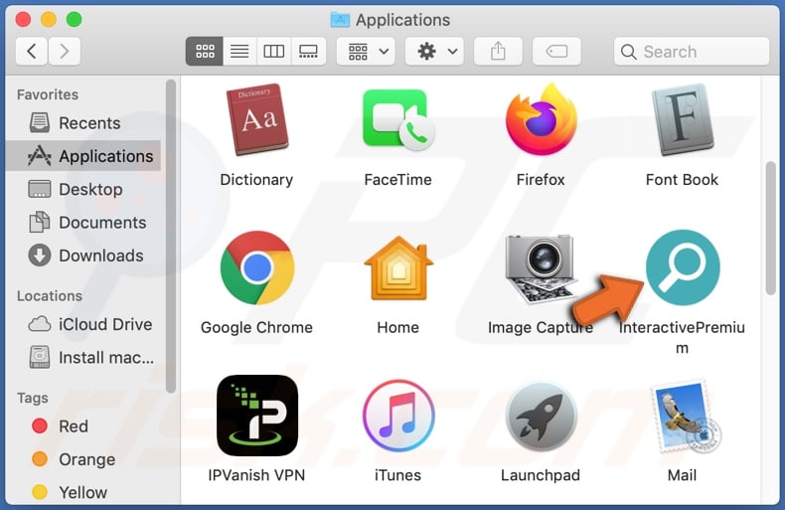Switch to gallery view
This screenshot has height=510, width=785.
(308, 51)
